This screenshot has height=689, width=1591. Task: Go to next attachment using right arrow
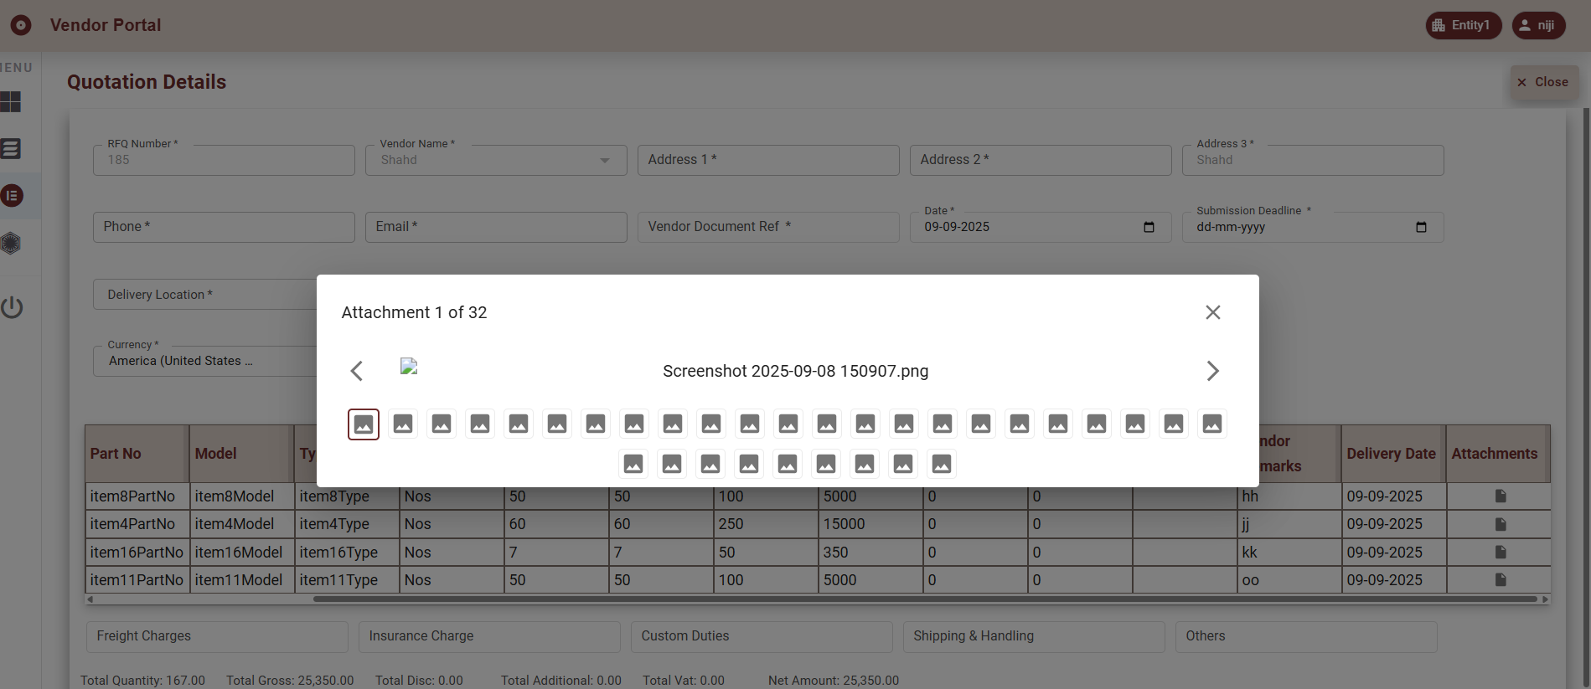pos(1212,371)
